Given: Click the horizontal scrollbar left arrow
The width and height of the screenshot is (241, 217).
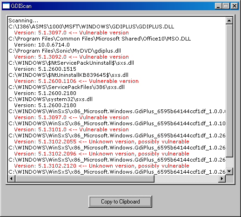Looking at the screenshot, I should pos(11,178).
